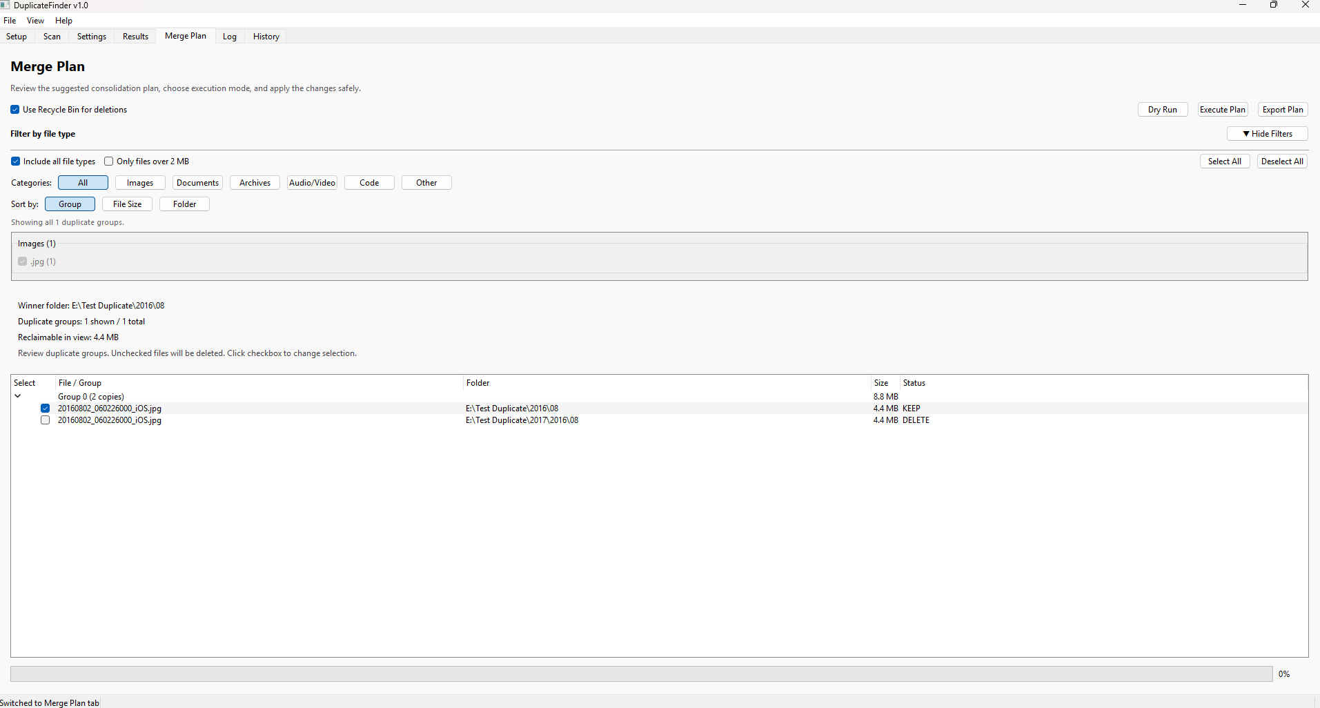This screenshot has height=708, width=1320.
Task: Minimize the DuplicateFinder window
Action: [x=1243, y=5]
